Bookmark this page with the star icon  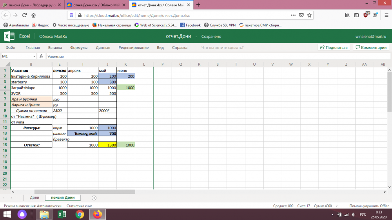[309, 16]
